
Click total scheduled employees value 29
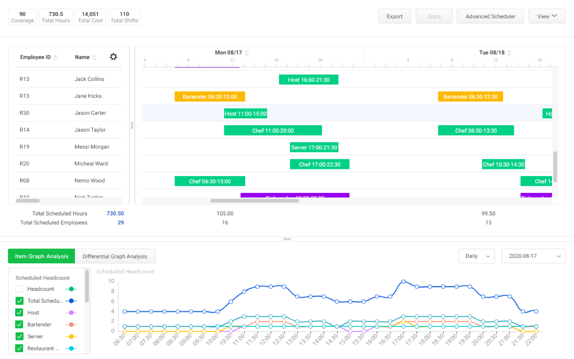click(x=121, y=223)
